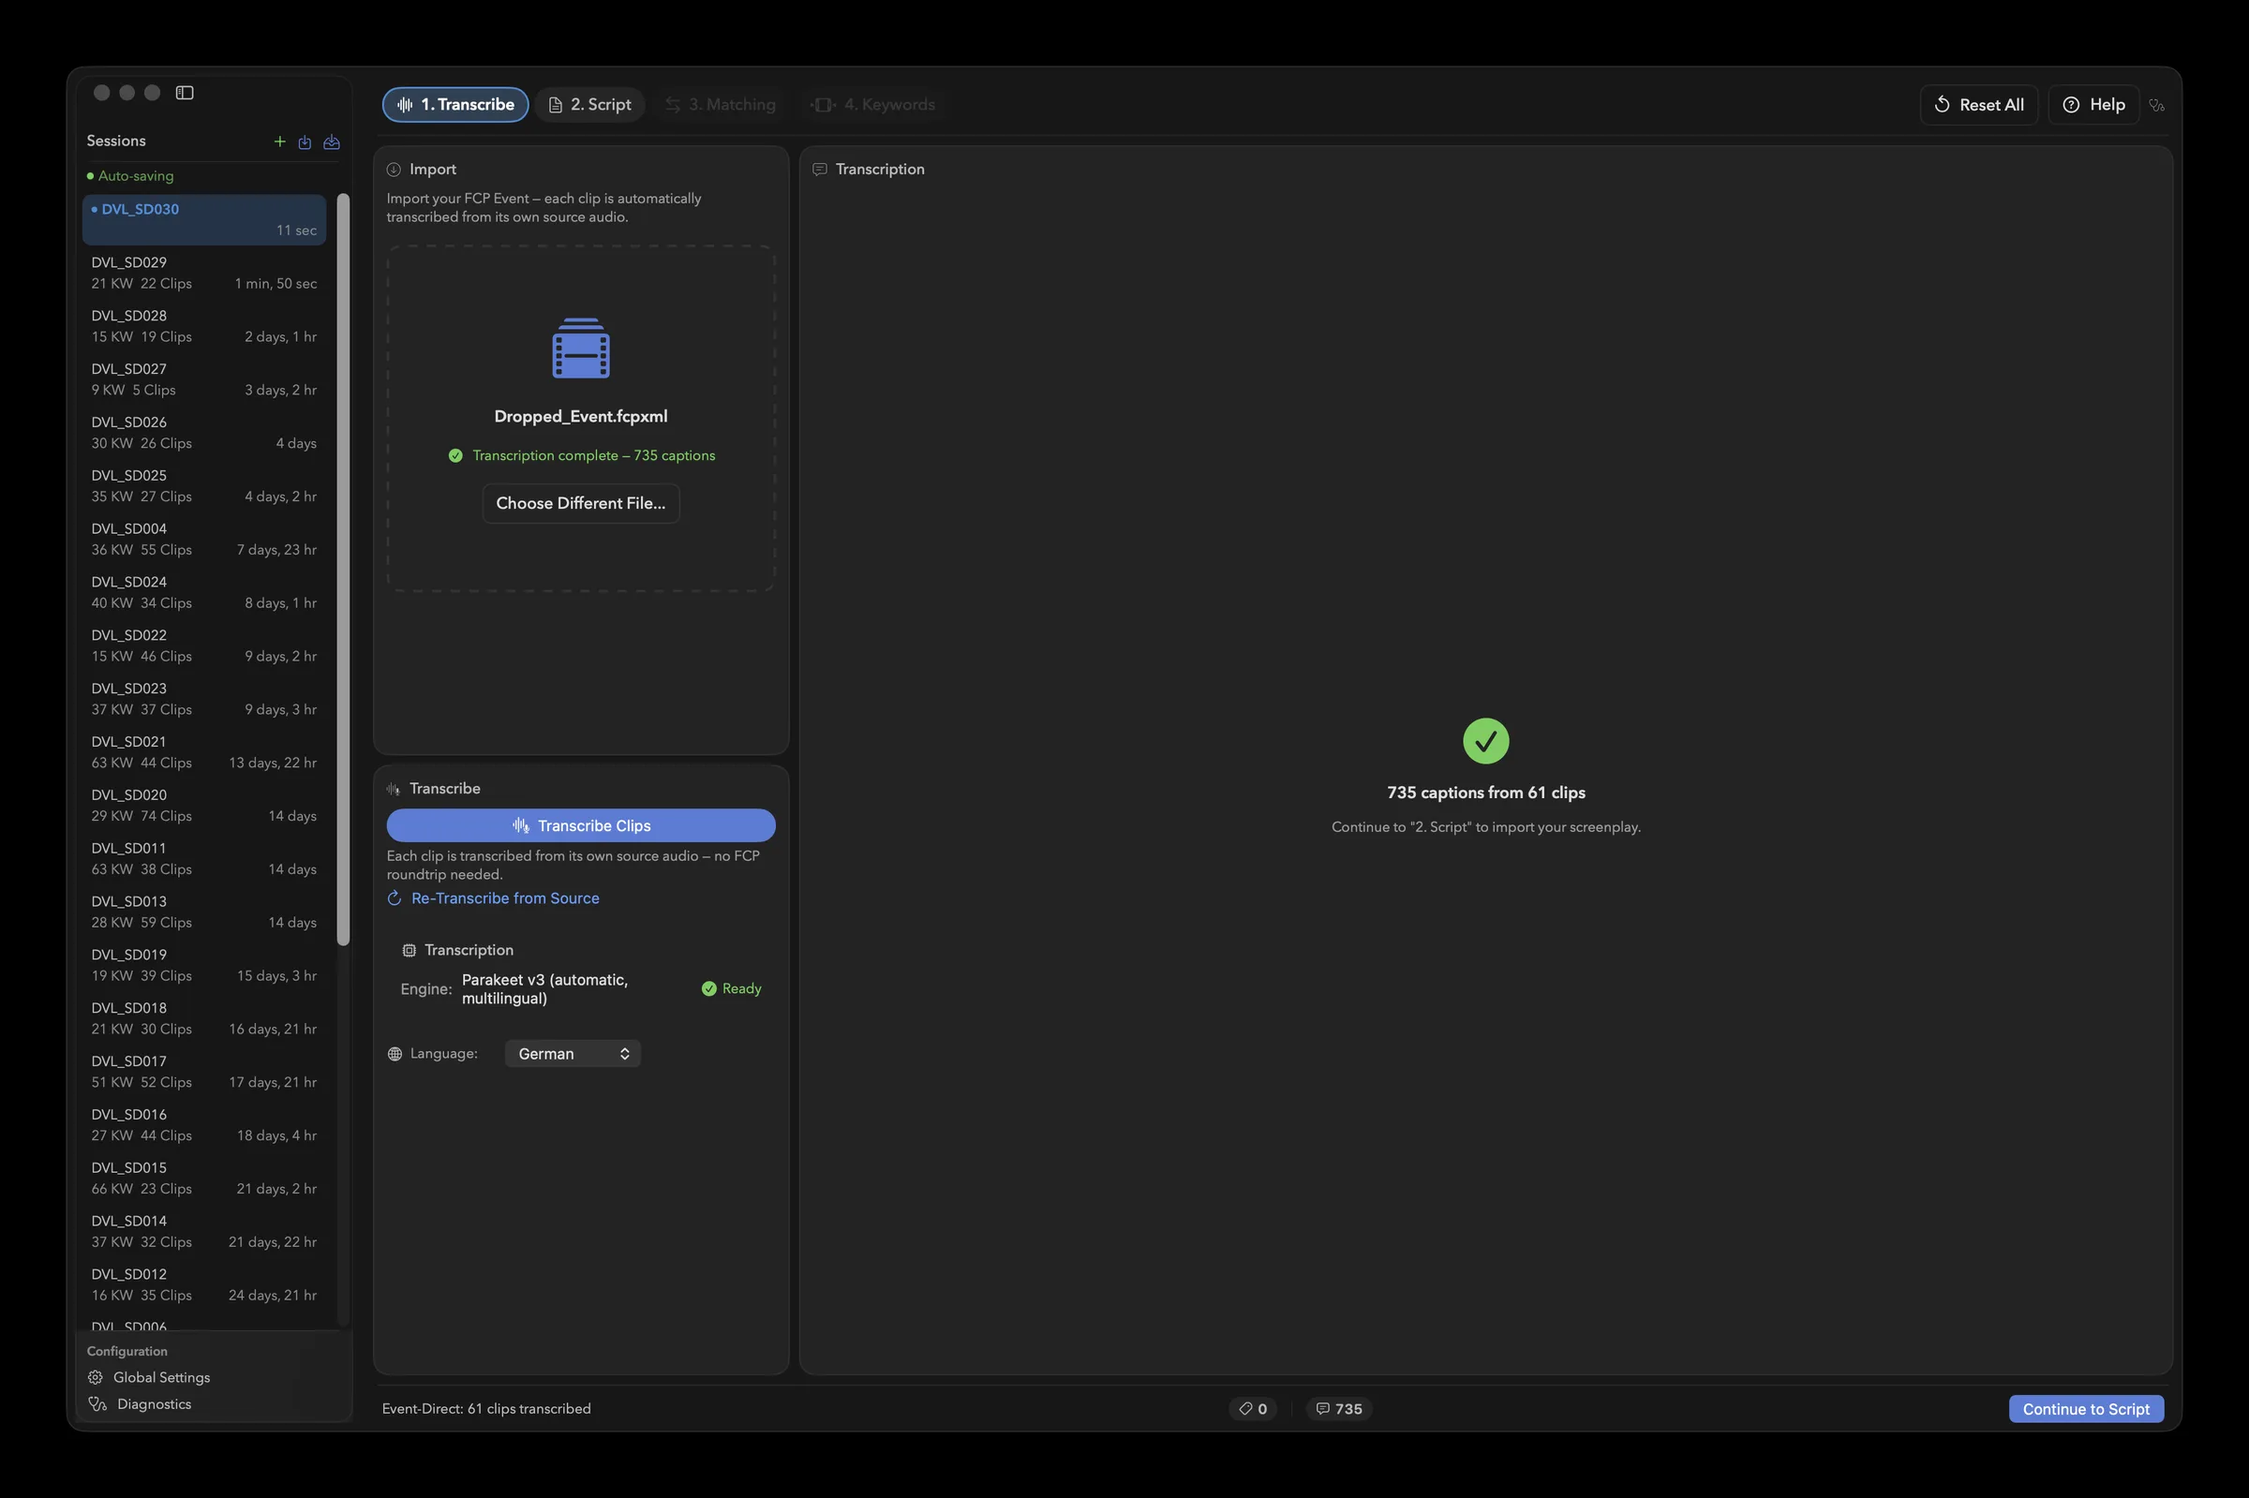Click the import session icon

(x=305, y=141)
